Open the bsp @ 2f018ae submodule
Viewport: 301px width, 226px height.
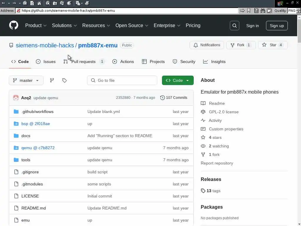click(36, 124)
